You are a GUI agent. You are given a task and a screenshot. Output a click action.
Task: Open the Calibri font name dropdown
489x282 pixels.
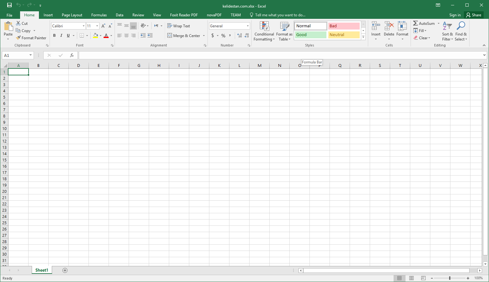[x=83, y=26]
